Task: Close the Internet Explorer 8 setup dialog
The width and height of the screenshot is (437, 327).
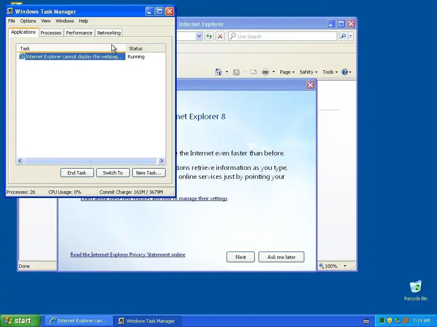Action: 310,85
